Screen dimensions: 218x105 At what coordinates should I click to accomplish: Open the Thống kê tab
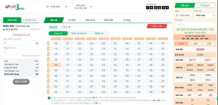[205, 5]
